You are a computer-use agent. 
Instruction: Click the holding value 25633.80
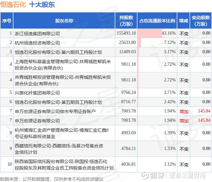coord(128,43)
